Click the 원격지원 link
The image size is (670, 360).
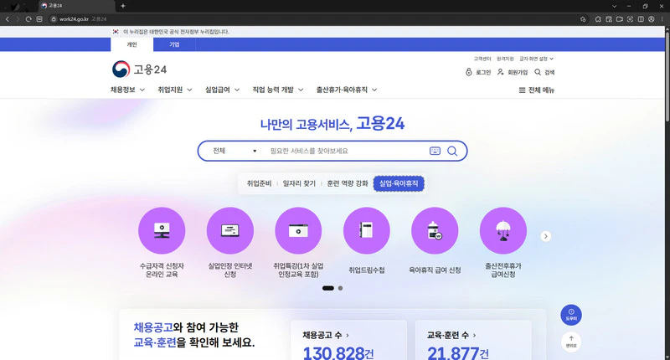505,59
